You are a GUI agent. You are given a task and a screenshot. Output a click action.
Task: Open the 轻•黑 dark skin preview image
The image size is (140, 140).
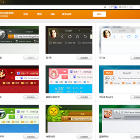[69, 40]
